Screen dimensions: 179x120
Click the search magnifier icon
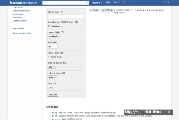[x=87, y=3]
